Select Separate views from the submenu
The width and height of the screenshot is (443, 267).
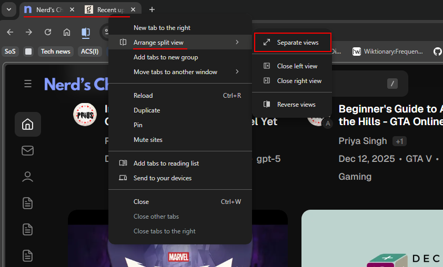click(297, 43)
